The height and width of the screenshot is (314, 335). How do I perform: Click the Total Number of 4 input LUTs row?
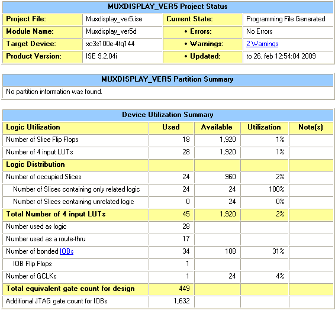point(167,214)
